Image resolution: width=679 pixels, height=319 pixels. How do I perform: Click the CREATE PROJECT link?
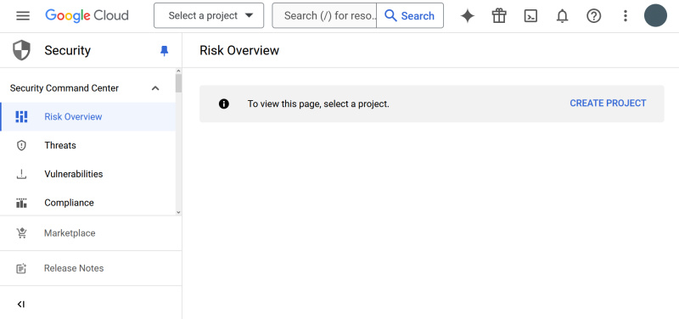[608, 103]
